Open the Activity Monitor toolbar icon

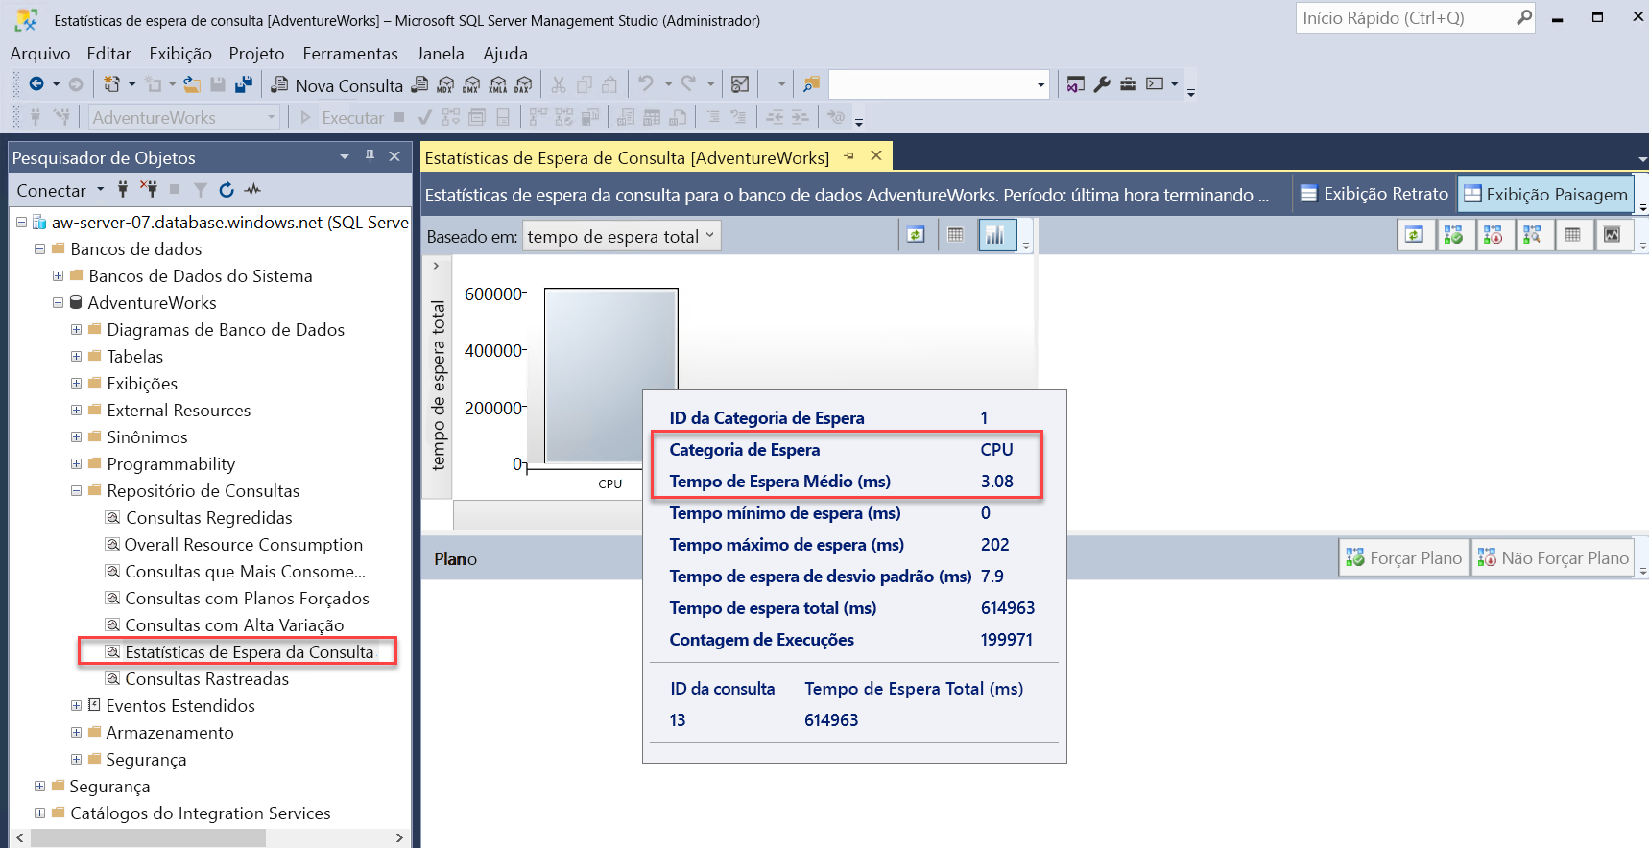(x=740, y=84)
